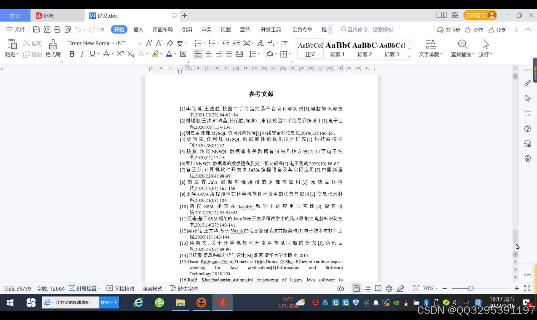
Task: Click the help question-mark sidebar icon
Action: tap(528, 129)
